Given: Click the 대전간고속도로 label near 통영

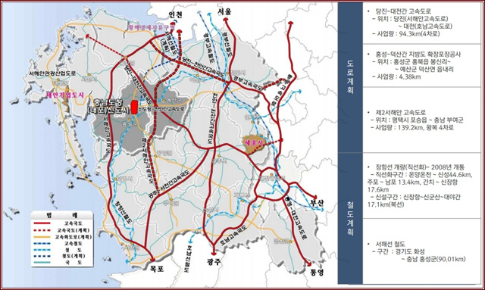Looking at the screenshot, I should click(296, 218).
